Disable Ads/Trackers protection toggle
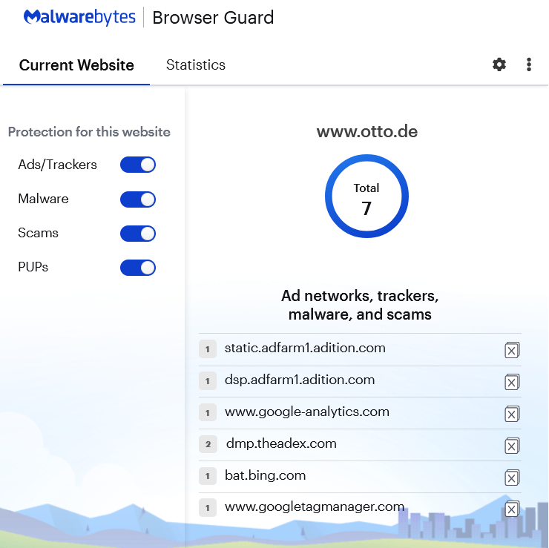The height and width of the screenshot is (548, 549). point(138,165)
